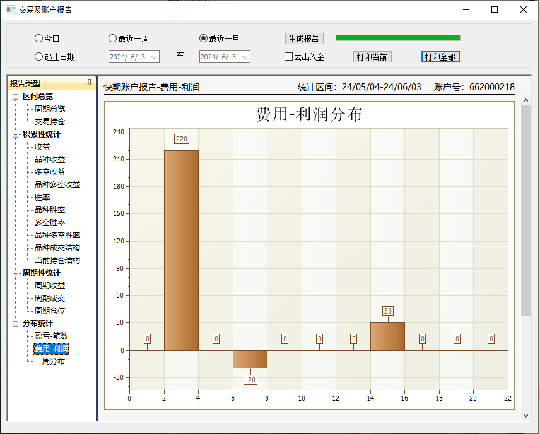
Task: Enable the 去出入金 checkbox
Action: click(289, 57)
